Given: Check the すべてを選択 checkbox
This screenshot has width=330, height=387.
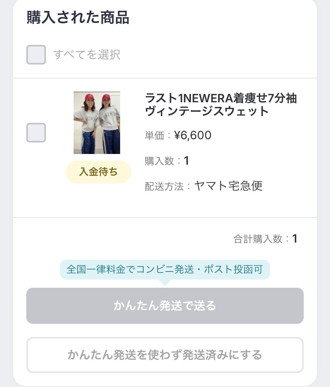Looking at the screenshot, I should pos(36,55).
